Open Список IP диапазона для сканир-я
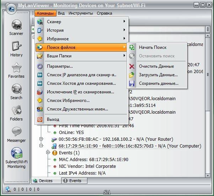 [x=81, y=75]
